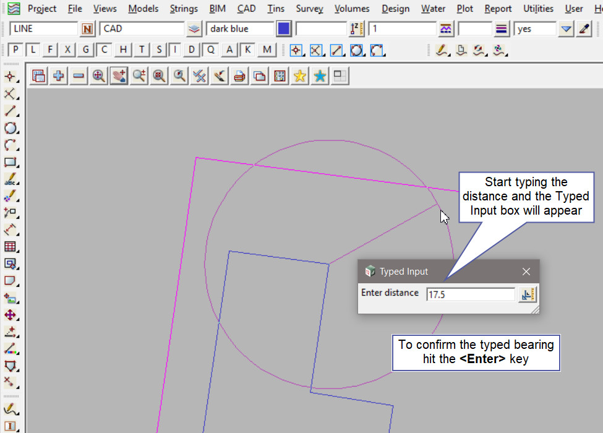
Task: Open the Design menu
Action: 395,9
